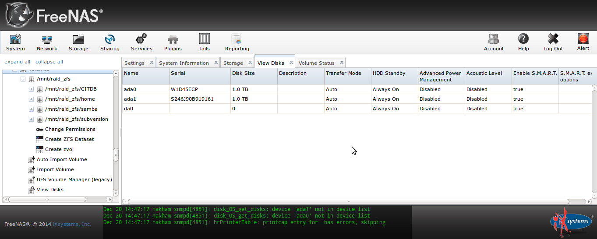Open the Help question mark icon
Screen dimensions: 597x239
pyautogui.click(x=523, y=39)
